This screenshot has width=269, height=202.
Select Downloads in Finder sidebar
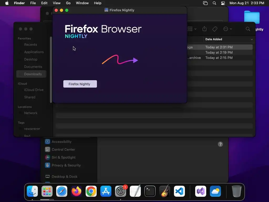[32, 74]
